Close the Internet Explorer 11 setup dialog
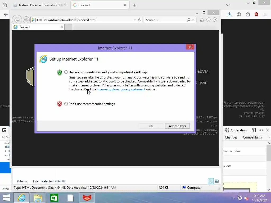 tap(190, 47)
